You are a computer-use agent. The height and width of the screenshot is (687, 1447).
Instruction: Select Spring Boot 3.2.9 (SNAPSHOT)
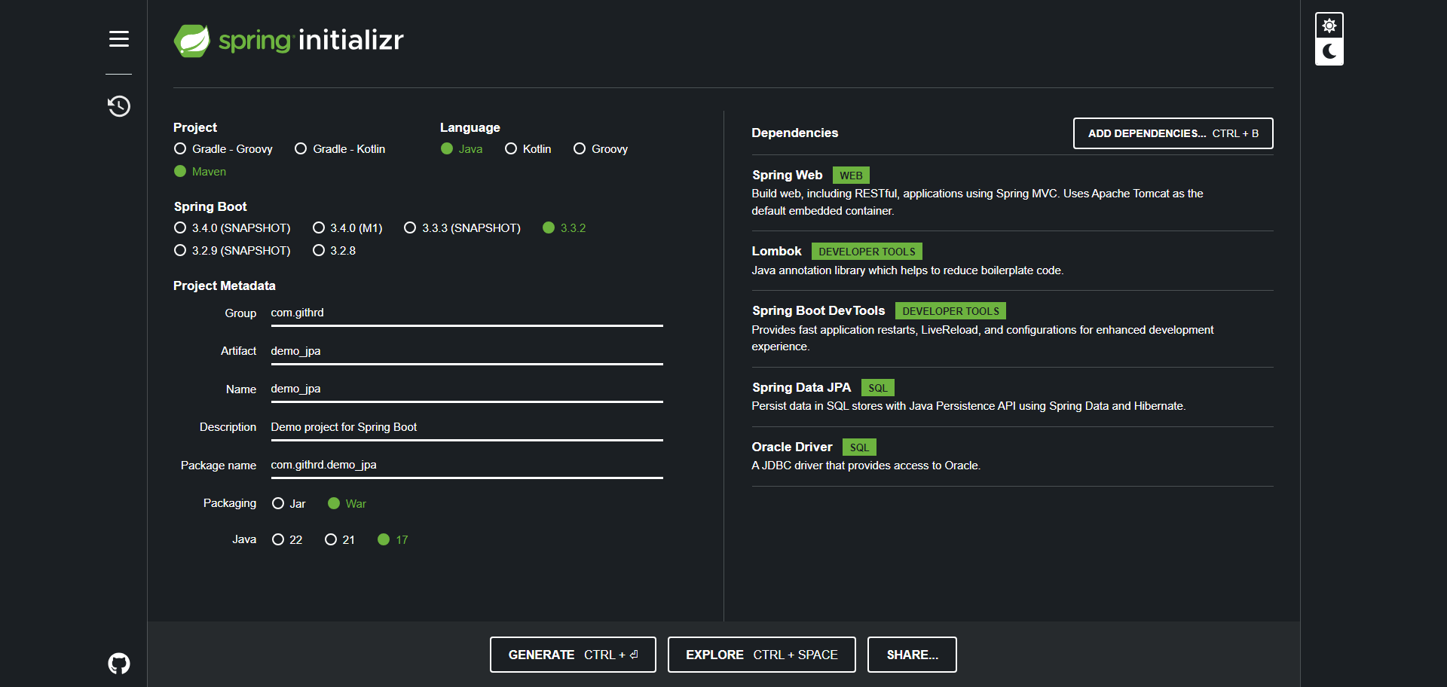[232, 251]
